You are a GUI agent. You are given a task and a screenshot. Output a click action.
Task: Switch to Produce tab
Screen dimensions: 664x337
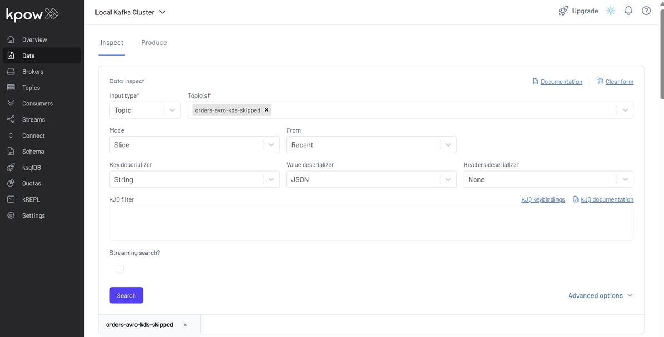pos(154,43)
